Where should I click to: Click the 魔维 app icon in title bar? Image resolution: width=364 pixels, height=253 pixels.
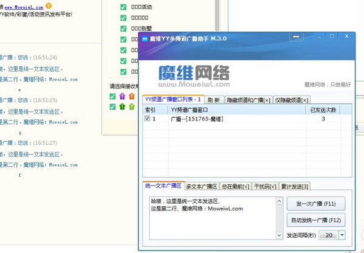pyautogui.click(x=145, y=38)
